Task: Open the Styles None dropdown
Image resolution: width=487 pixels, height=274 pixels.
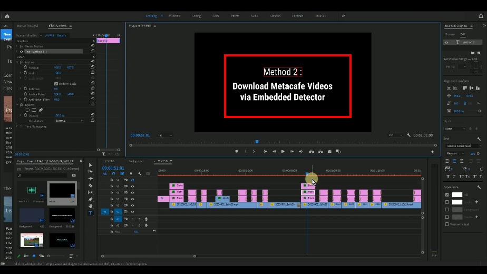Action: pyautogui.click(x=455, y=129)
